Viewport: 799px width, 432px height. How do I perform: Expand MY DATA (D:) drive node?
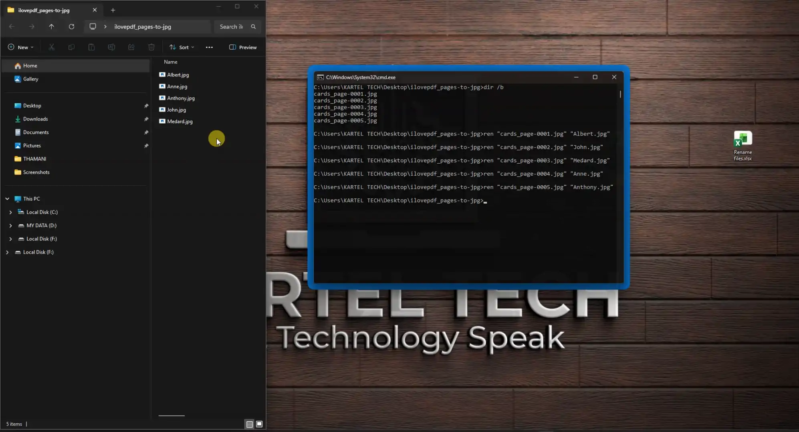click(x=10, y=226)
